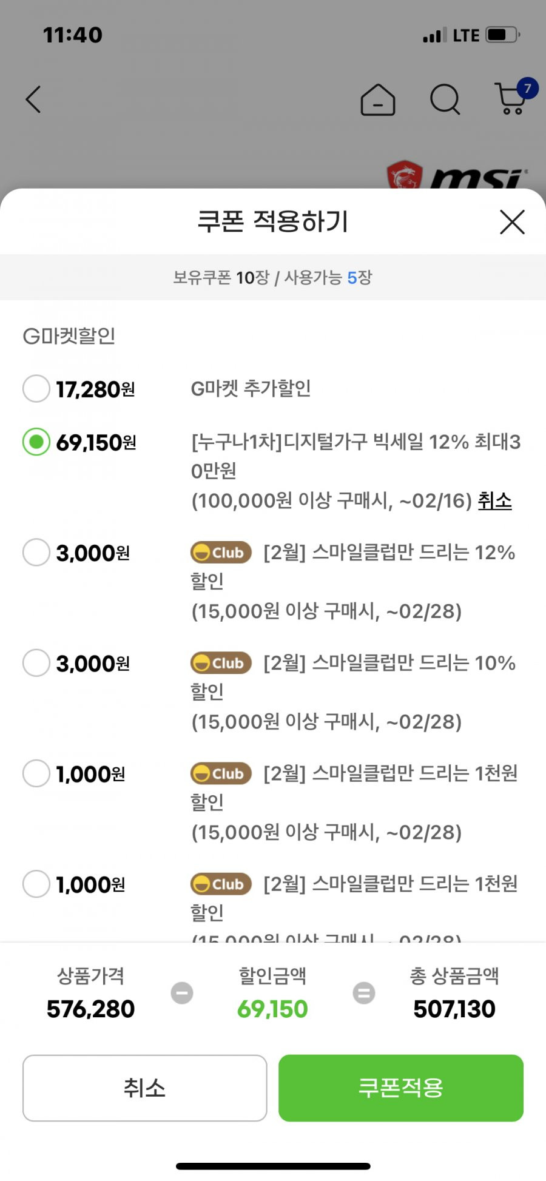
Task: Click the underlined 취소 link in coupon text
Action: point(495,501)
